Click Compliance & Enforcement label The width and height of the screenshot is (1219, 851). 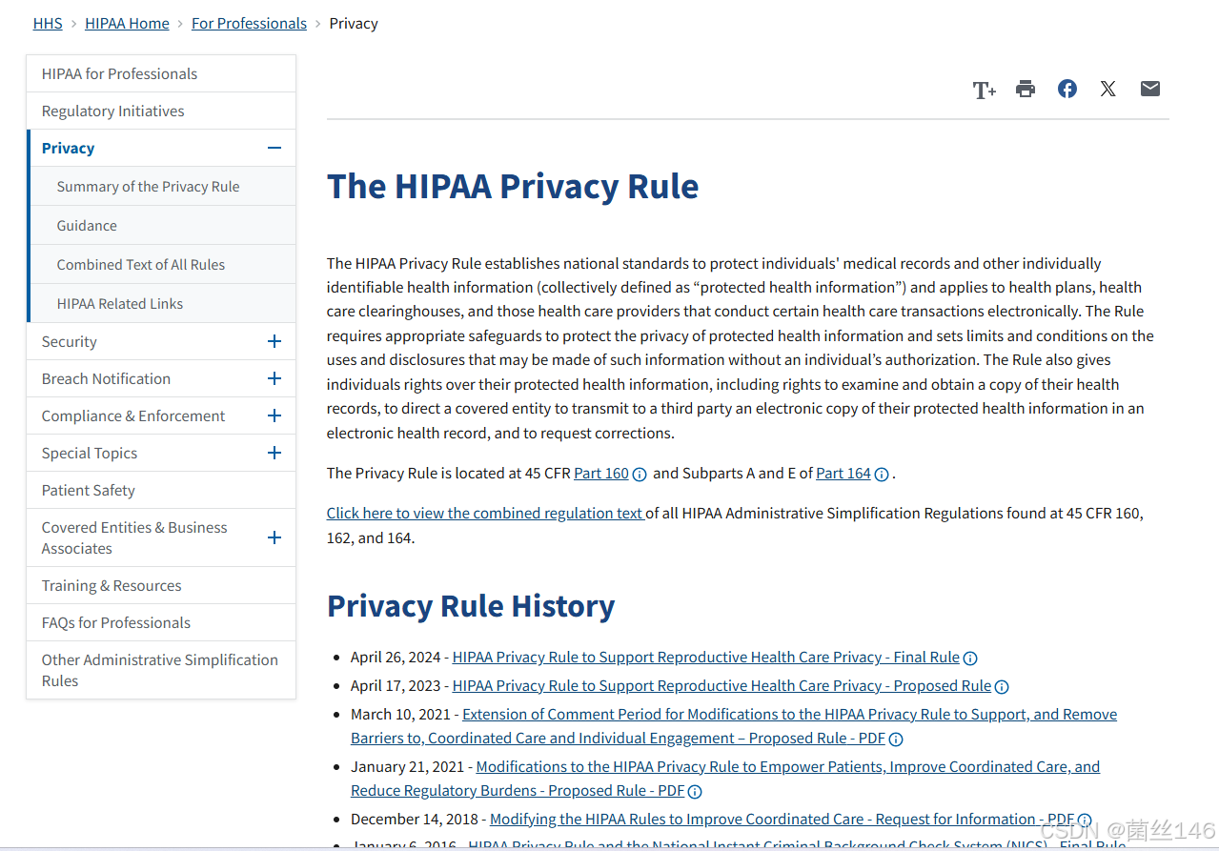pyautogui.click(x=133, y=415)
